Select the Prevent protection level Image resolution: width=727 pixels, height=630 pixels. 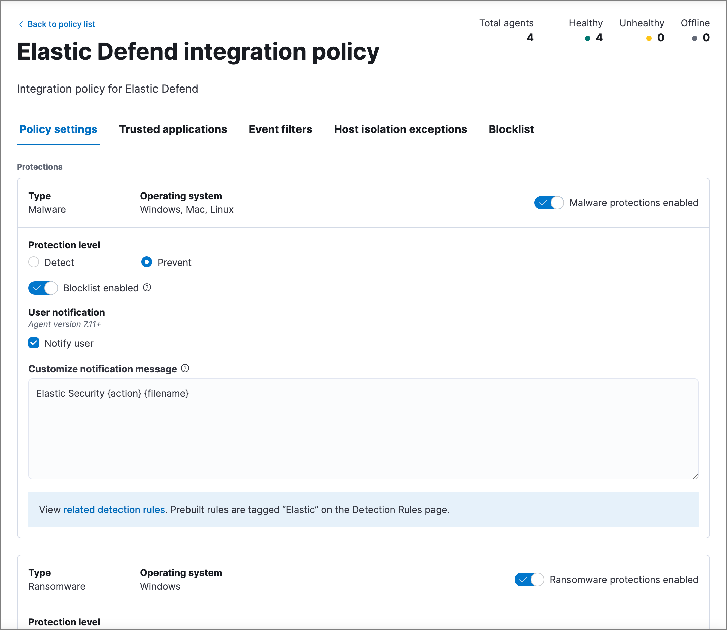tap(147, 262)
